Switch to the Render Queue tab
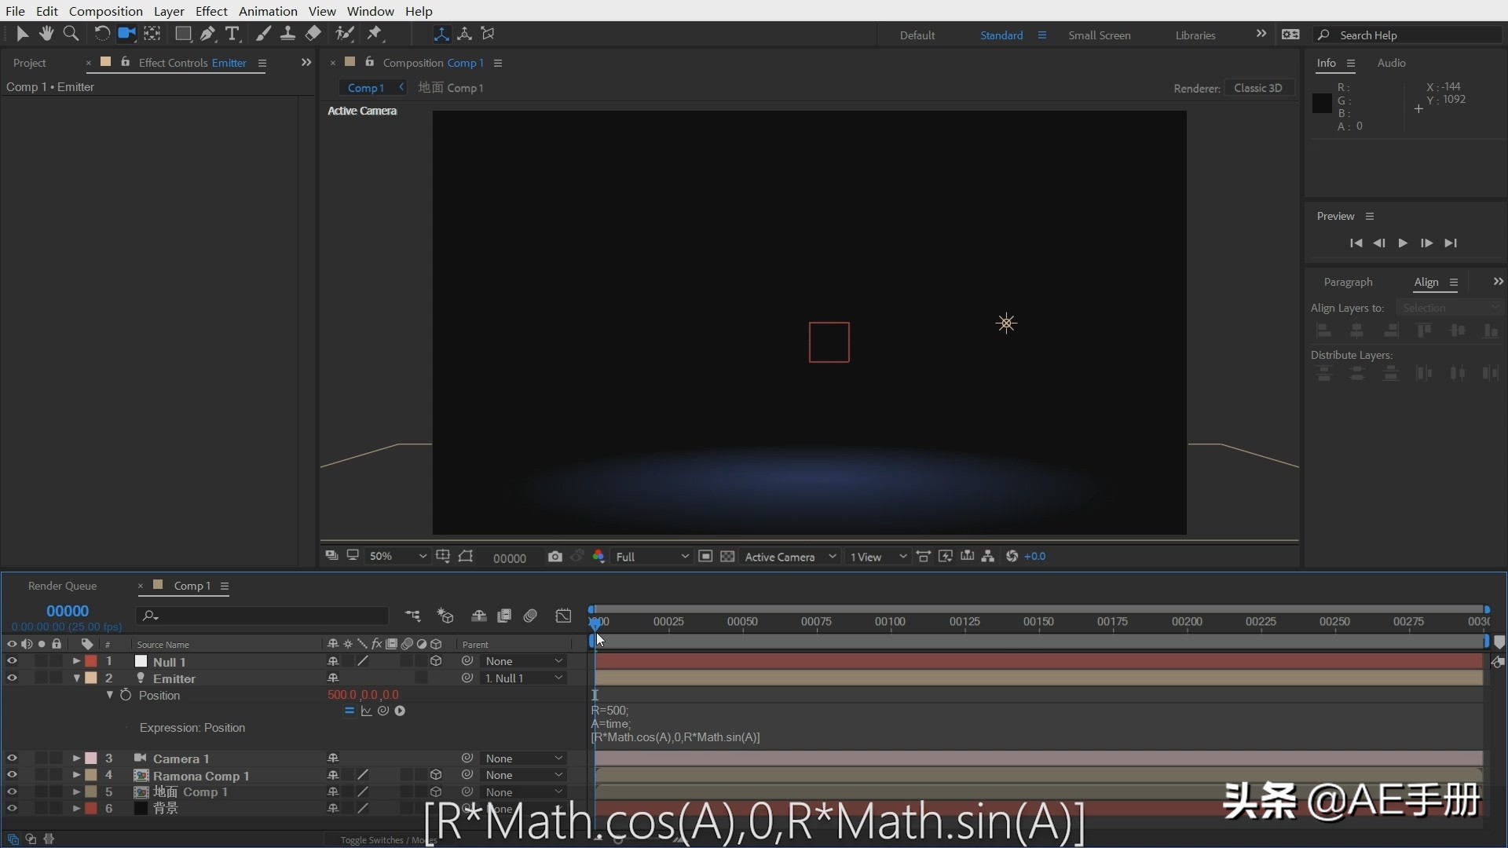This screenshot has height=848, width=1508. pos(62,586)
